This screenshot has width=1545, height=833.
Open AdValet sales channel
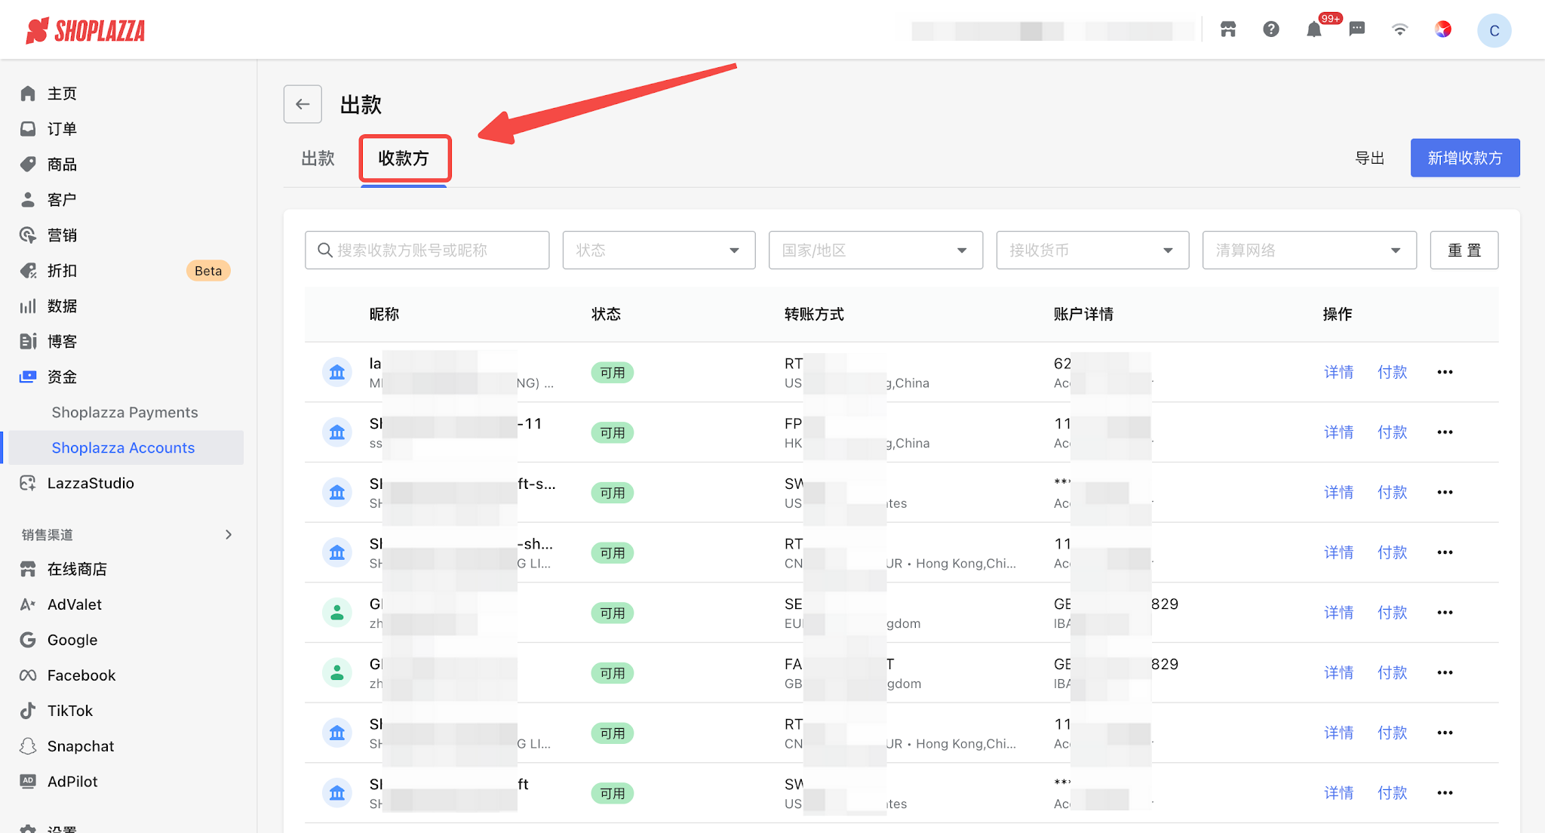click(x=74, y=605)
